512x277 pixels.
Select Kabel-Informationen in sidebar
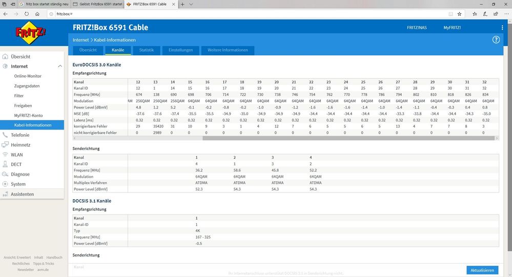click(32, 125)
